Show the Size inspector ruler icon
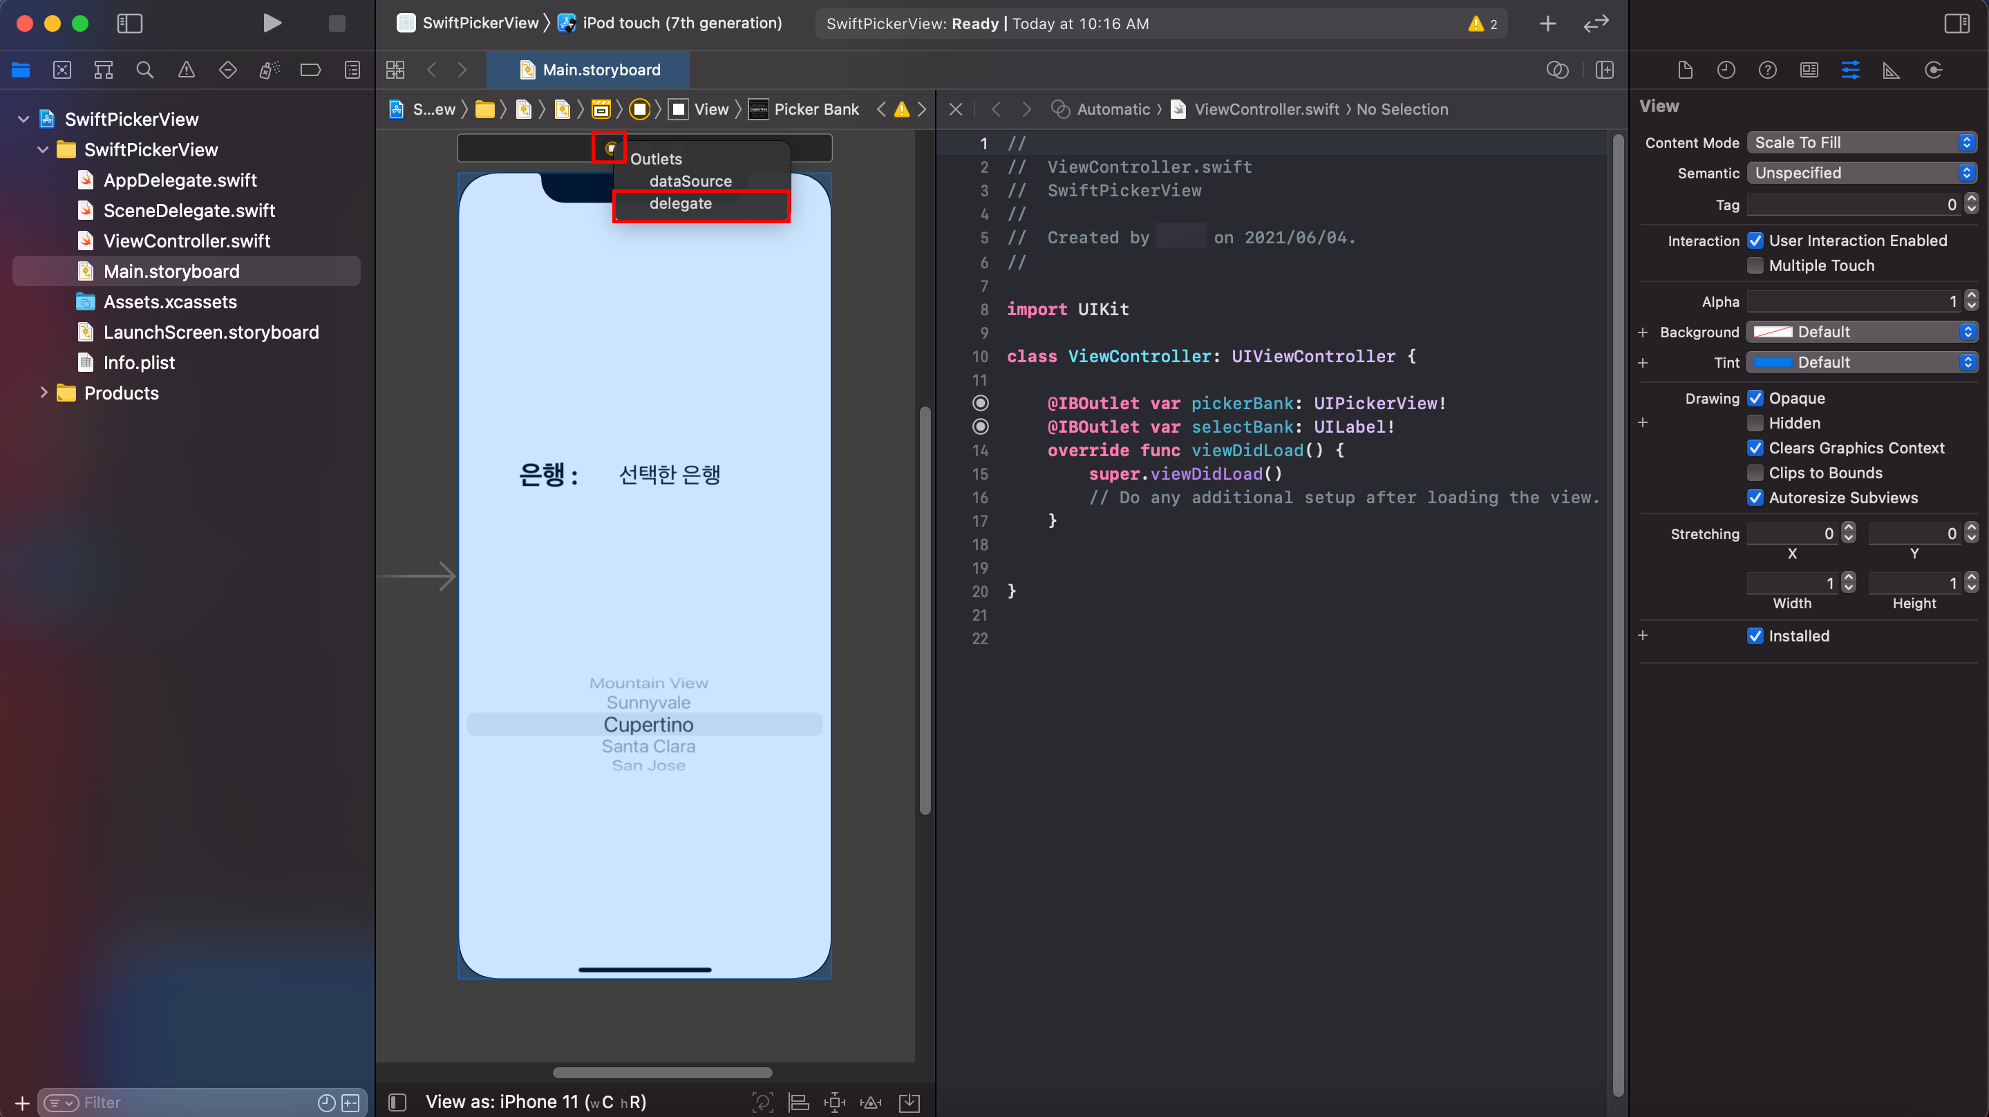 [x=1891, y=71]
